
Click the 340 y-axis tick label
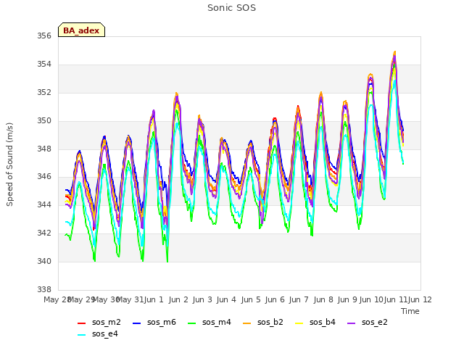(44, 261)
